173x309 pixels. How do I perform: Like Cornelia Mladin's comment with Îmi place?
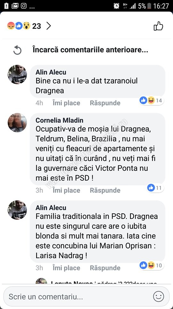click(x=66, y=190)
